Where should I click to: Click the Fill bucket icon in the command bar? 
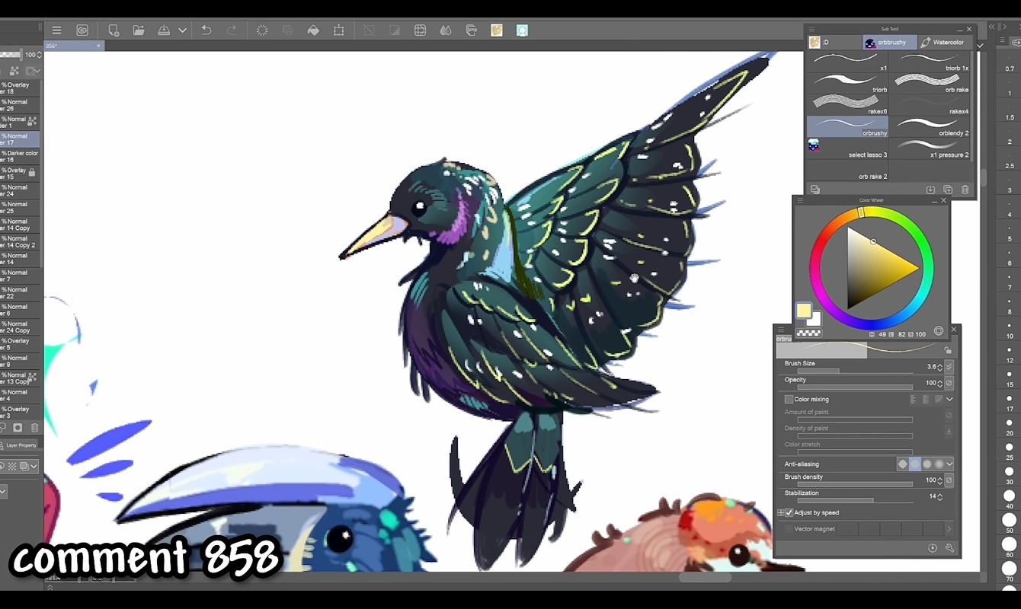tap(313, 30)
